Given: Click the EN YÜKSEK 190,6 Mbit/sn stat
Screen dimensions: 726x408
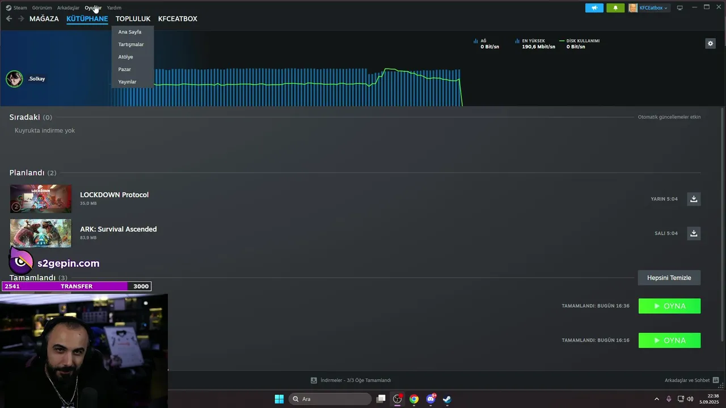Looking at the screenshot, I should tap(535, 44).
